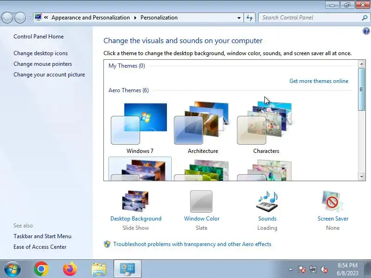The width and height of the screenshot is (371, 278).
Task: Click the network tray icon
Action: (x=313, y=269)
